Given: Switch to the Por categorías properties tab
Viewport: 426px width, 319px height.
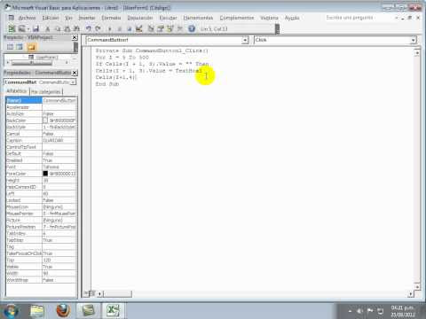Looking at the screenshot, I should [x=46, y=91].
